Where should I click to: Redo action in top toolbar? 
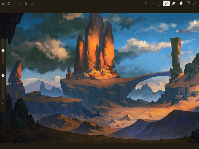pos(152,3)
